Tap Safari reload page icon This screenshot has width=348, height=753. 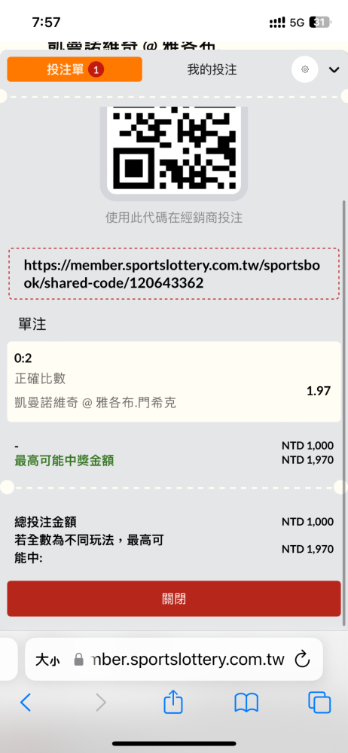tap(302, 659)
